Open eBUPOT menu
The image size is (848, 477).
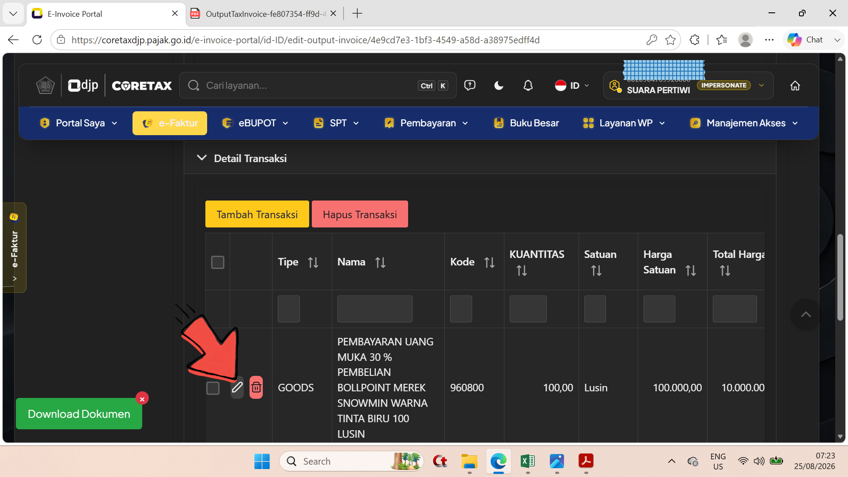[x=255, y=123]
